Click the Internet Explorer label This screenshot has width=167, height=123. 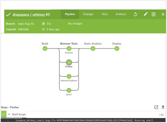click(69, 81)
